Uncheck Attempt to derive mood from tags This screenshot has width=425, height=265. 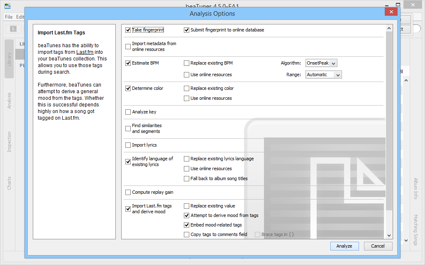(x=186, y=215)
